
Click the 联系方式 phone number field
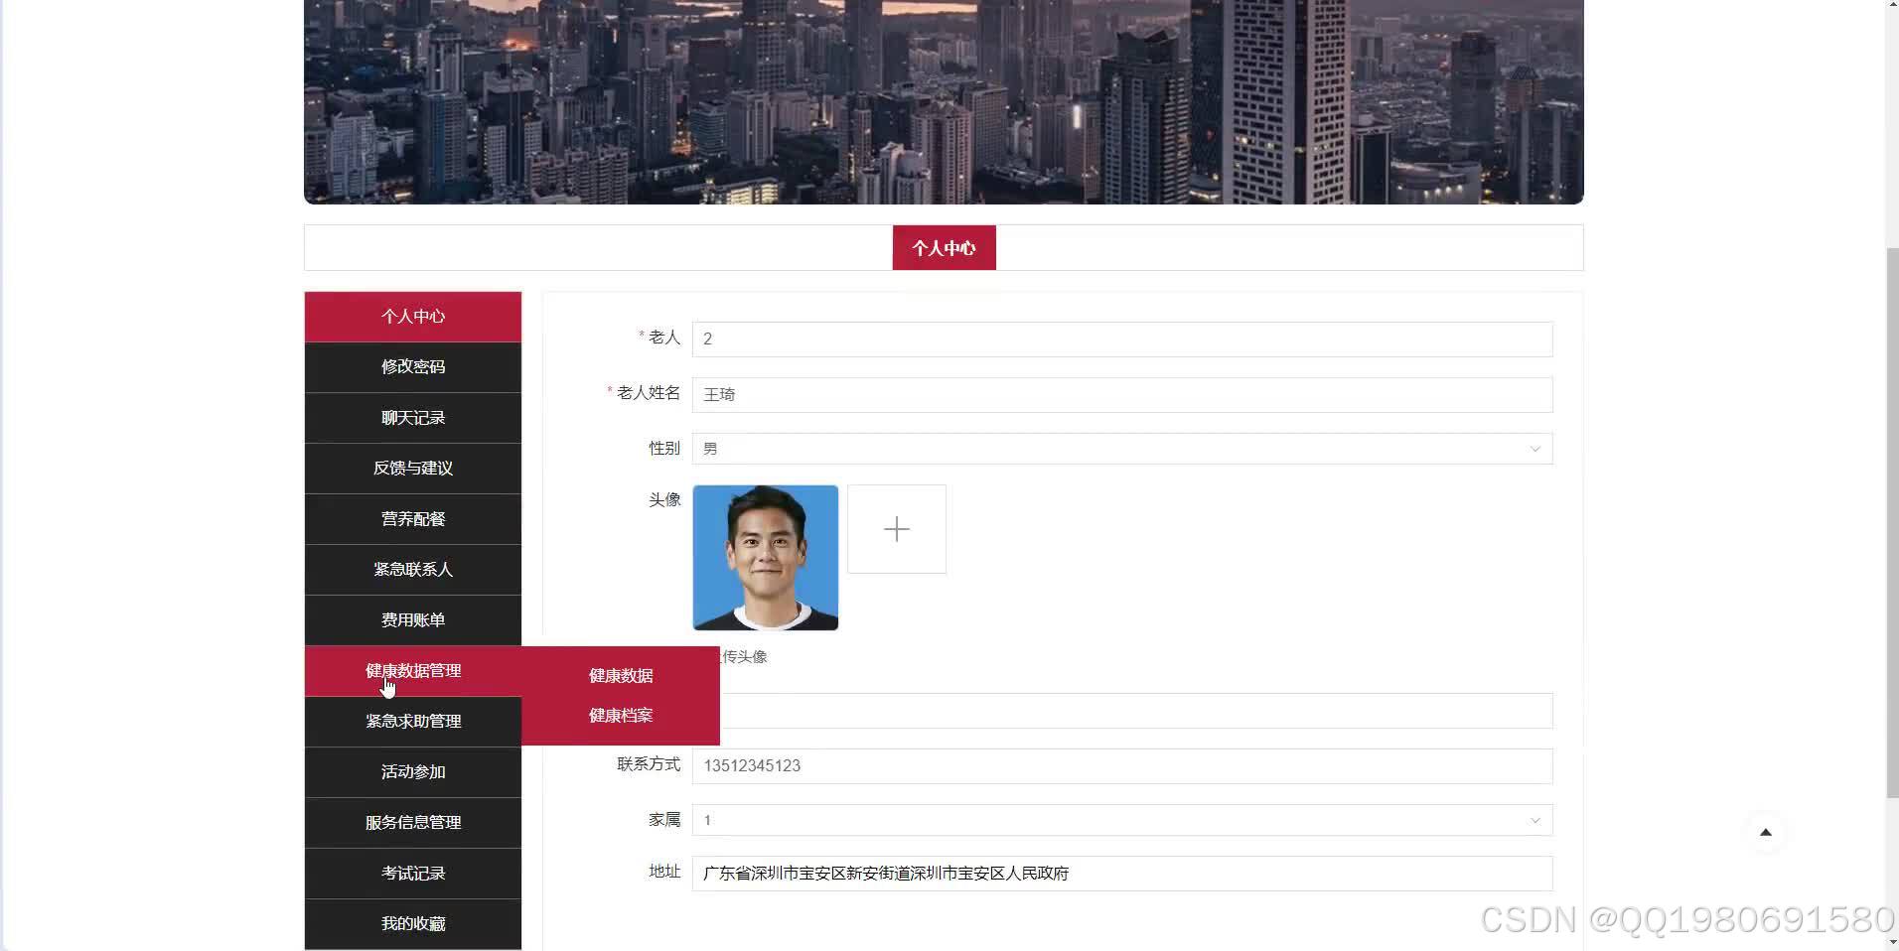1121,765
